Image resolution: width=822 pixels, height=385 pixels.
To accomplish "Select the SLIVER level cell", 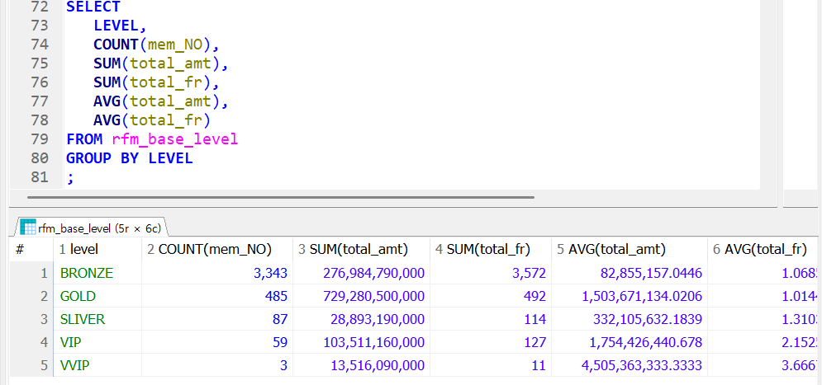I will click(x=97, y=319).
